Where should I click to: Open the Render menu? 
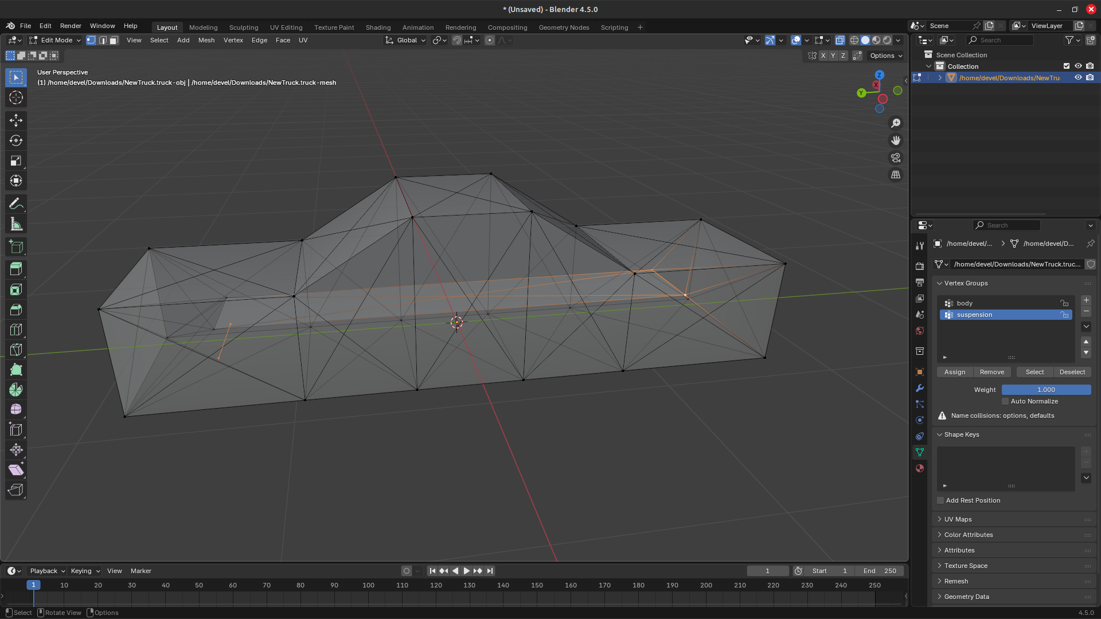click(x=71, y=26)
